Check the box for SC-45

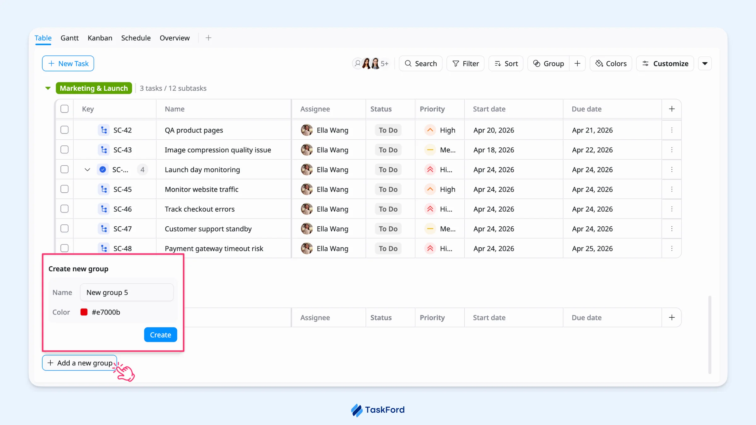[x=65, y=189]
